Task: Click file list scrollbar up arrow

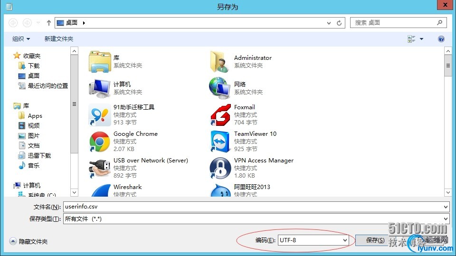Action: 448,51
